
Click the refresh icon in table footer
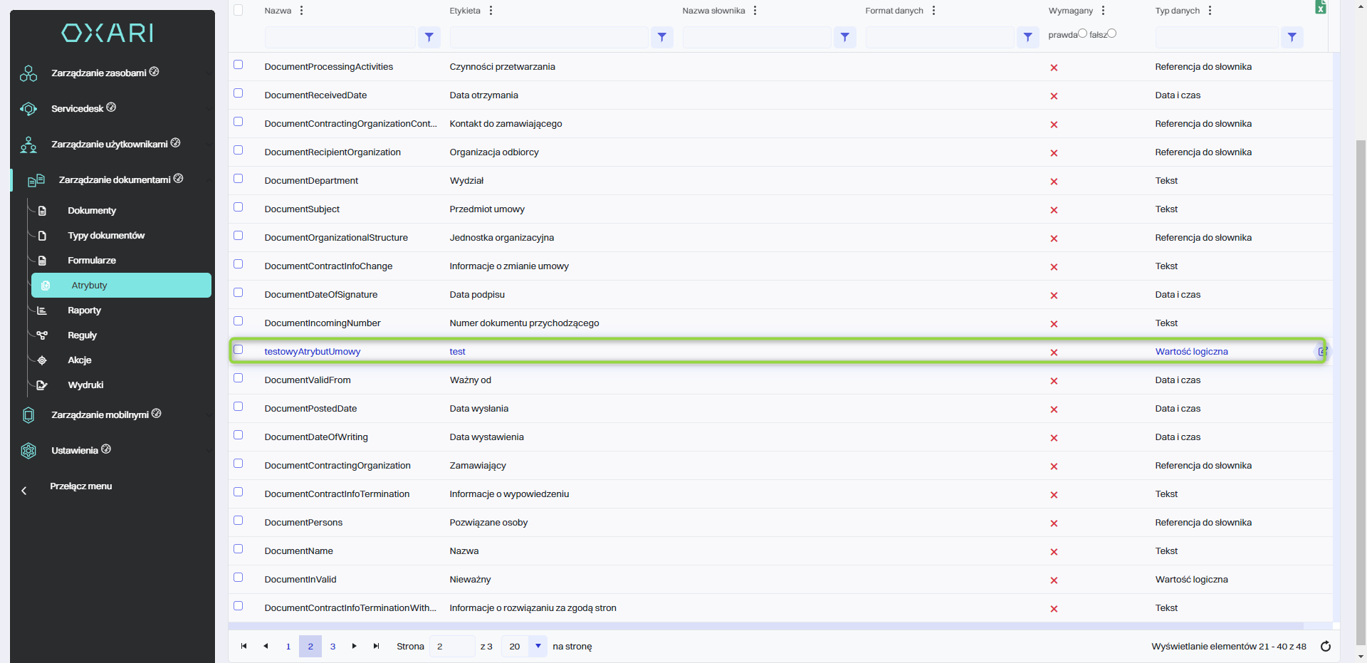click(x=1325, y=647)
